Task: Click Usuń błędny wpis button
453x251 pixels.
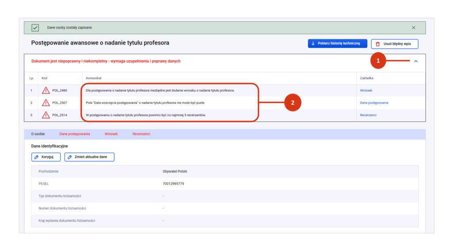Action: (x=394, y=44)
